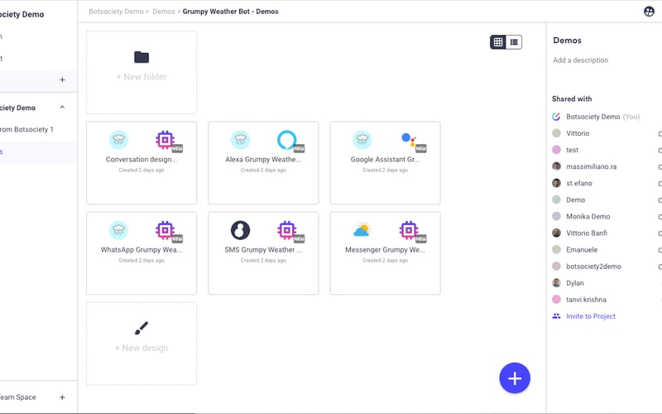
Task: Open the Google Assistant Grumpy card
Action: tap(385, 162)
